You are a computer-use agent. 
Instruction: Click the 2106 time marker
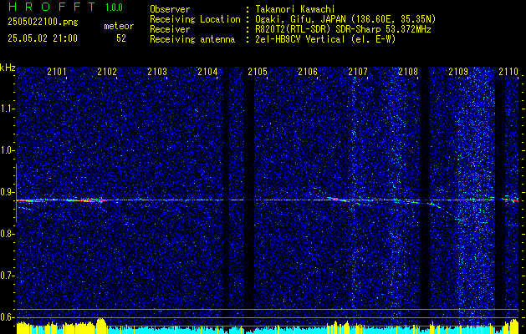308,71
